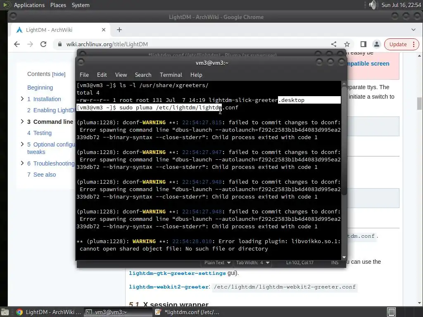Image resolution: width=423 pixels, height=317 pixels.
Task: Select the LightDM - ArchWiki tab
Action: click(61, 30)
